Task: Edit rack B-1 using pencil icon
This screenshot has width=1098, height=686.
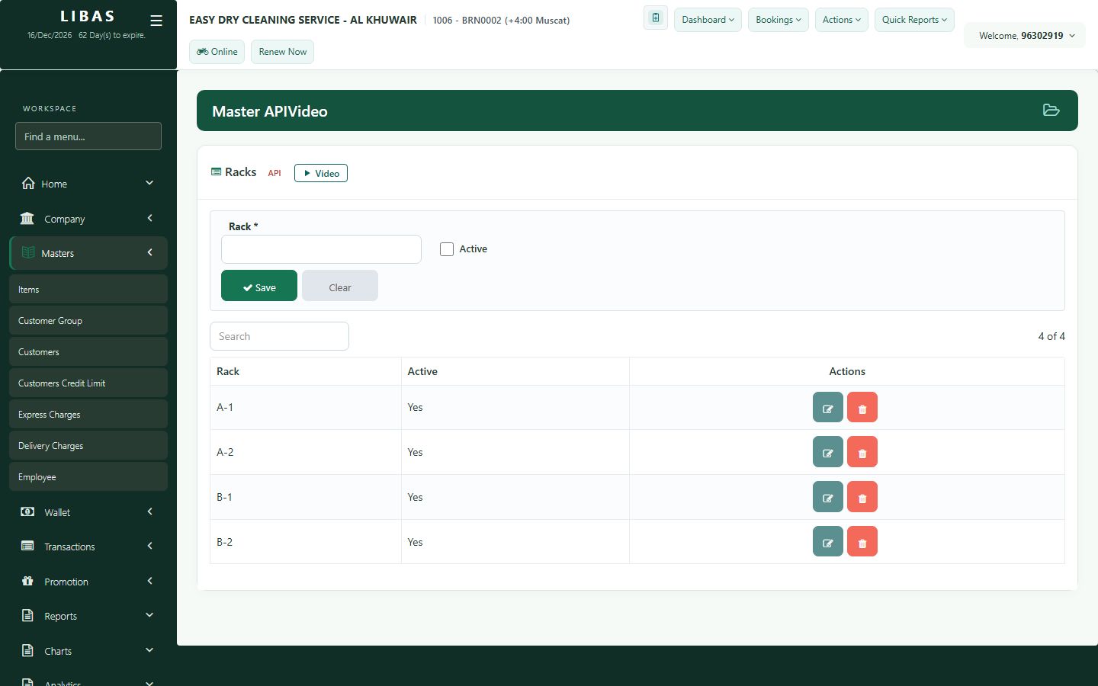Action: coord(828,497)
